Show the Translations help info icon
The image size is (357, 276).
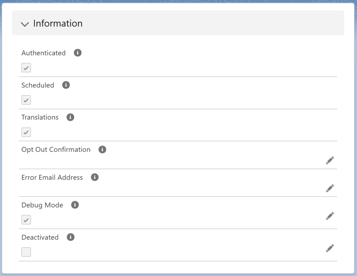pyautogui.click(x=70, y=117)
